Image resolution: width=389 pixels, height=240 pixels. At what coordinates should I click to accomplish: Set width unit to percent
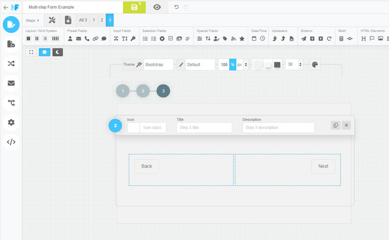(x=232, y=64)
